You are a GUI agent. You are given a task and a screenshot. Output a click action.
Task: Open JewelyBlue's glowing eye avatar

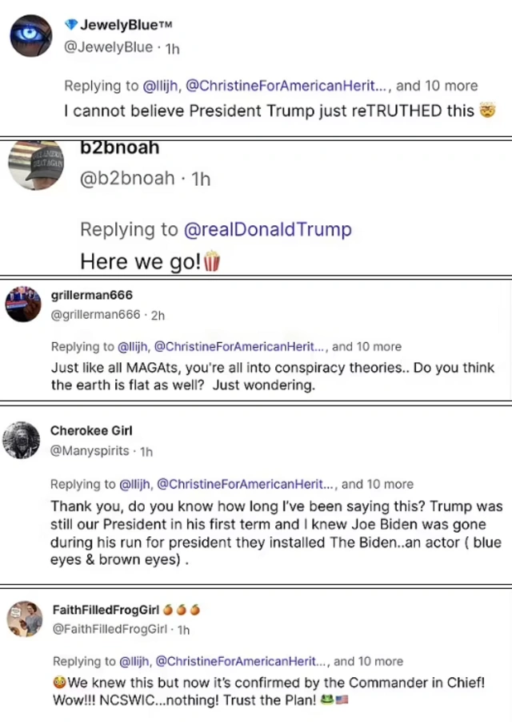(x=31, y=36)
